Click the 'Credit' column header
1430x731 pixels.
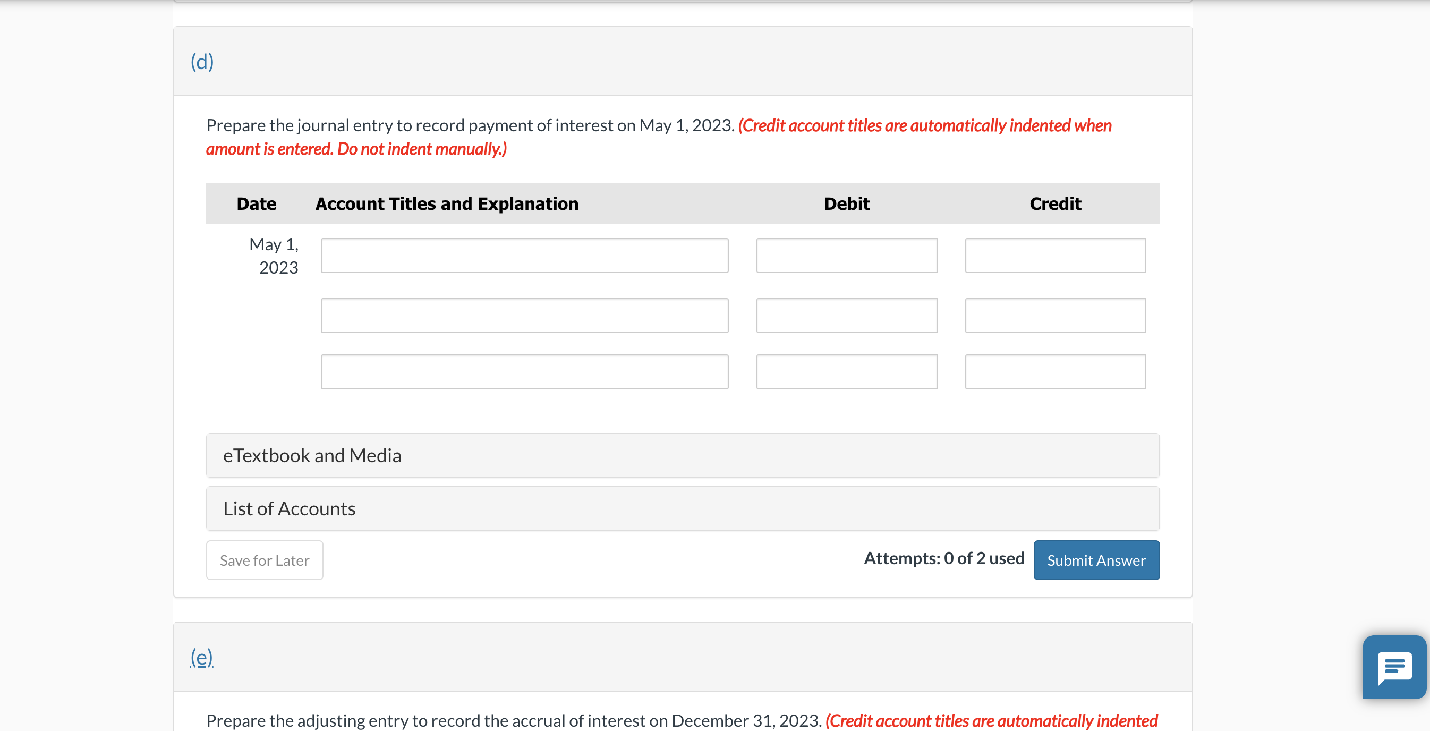point(1056,203)
